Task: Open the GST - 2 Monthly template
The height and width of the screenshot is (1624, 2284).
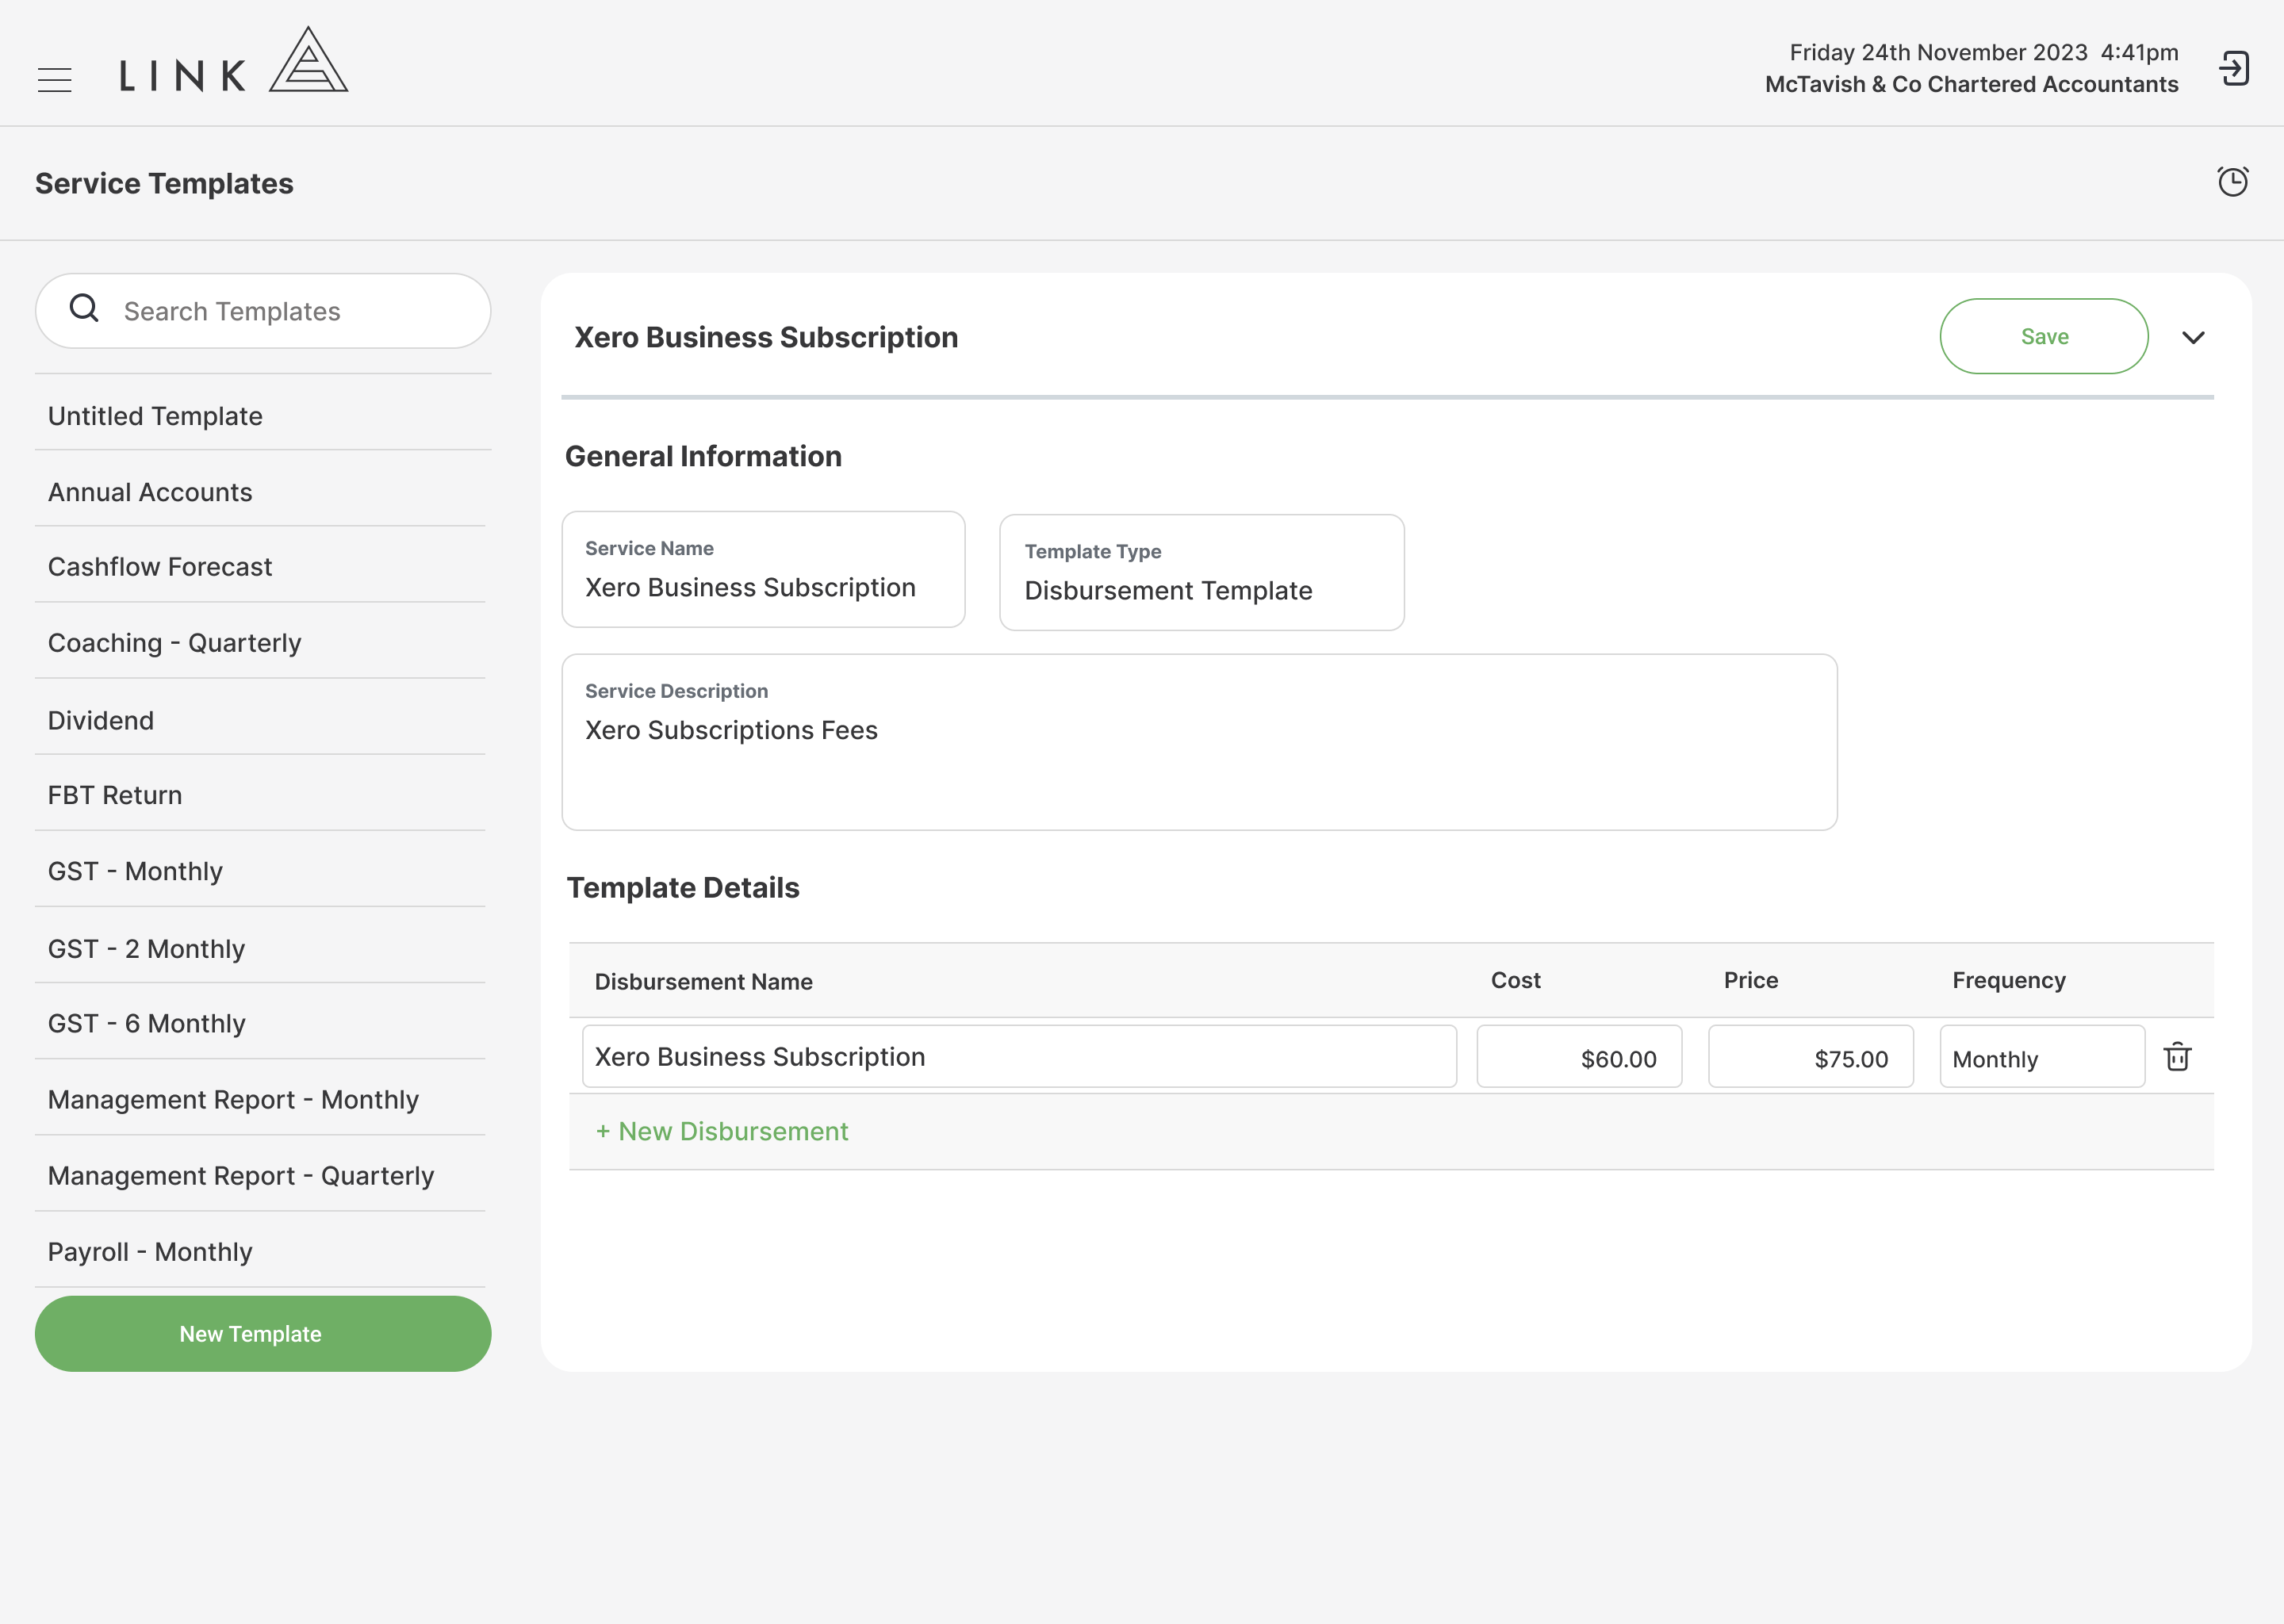Action: (260, 948)
